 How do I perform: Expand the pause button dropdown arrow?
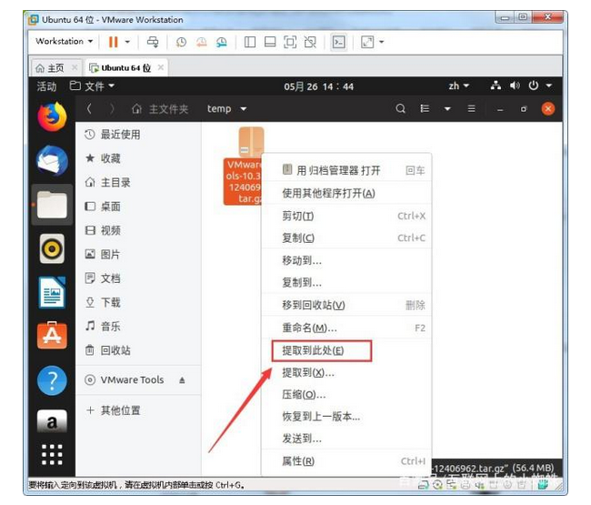click(x=127, y=42)
